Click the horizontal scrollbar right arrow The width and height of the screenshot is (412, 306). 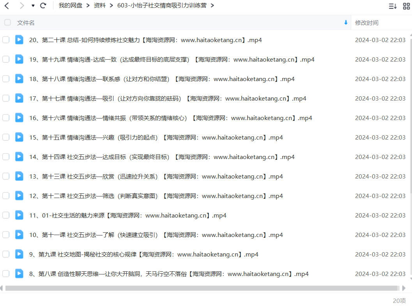click(404, 288)
